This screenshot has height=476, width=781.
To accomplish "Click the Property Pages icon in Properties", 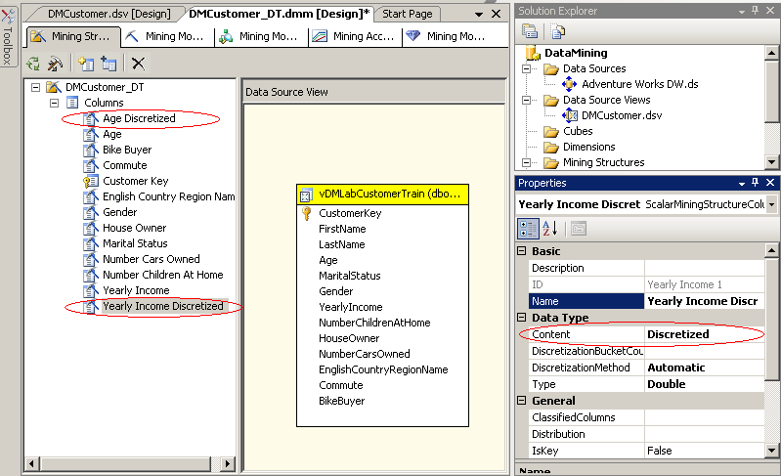I will (x=579, y=229).
